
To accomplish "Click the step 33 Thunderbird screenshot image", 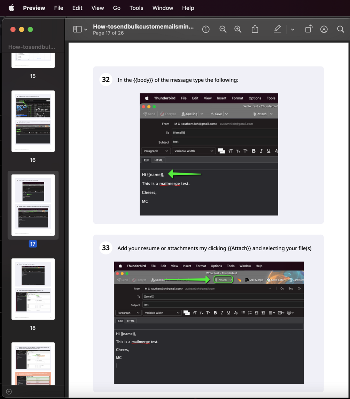I will point(209,323).
